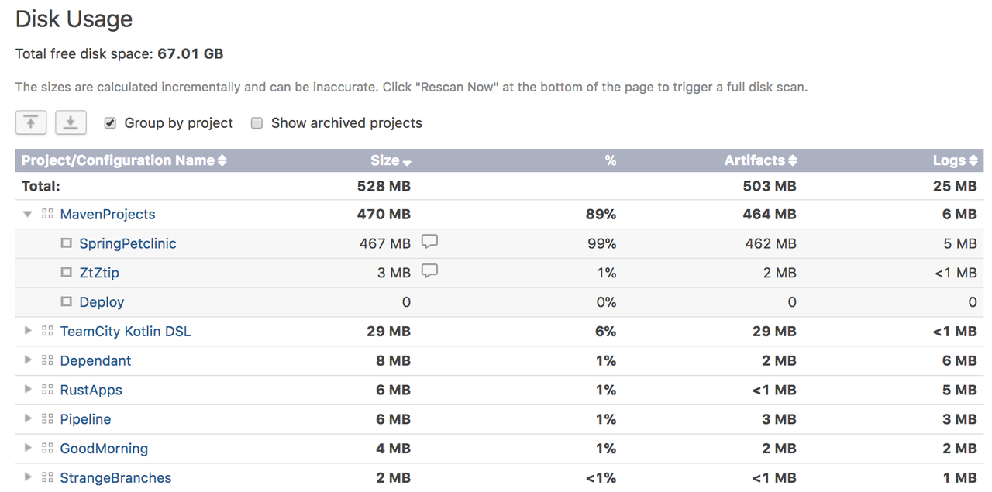Screen dimensions: 992x492
Task: Click the project grid icon beside MavenProjects
Action: (x=47, y=214)
